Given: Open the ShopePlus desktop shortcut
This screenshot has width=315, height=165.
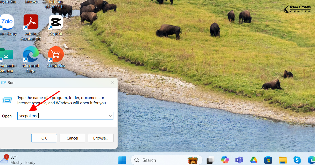Looking at the screenshot, I should tap(56, 54).
